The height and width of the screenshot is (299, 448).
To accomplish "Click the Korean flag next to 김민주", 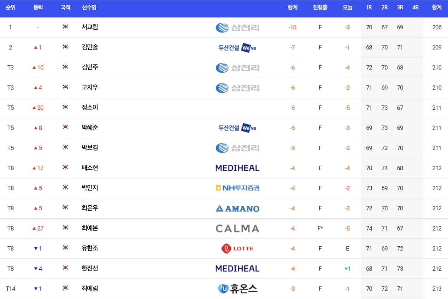I will (x=65, y=67).
